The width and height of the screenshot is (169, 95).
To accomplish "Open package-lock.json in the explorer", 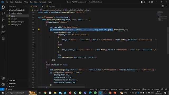I will pyautogui.click(x=17, y=22).
